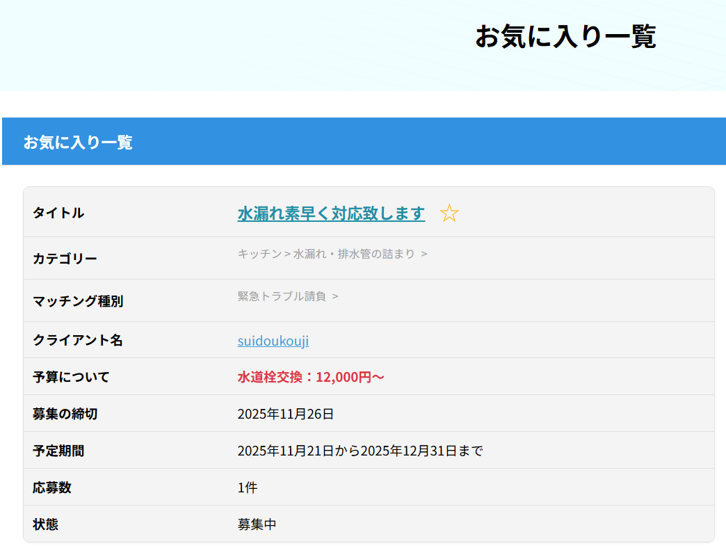Viewport: 726px width, 548px height.
Task: Toggle the favorite star next to the title
Action: (449, 213)
